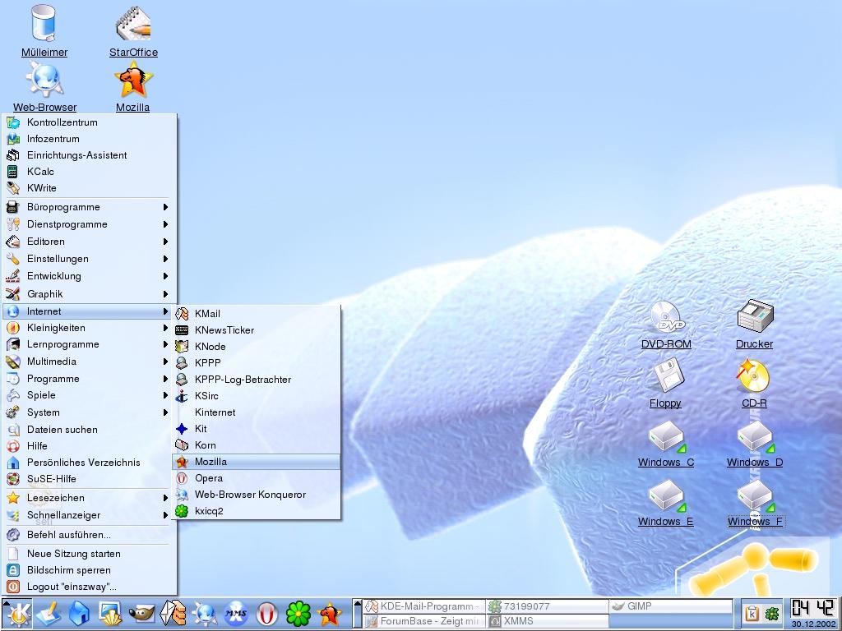The image size is (842, 631).
Task: Choose Mozilla in the Internet submenu
Action: point(257,462)
